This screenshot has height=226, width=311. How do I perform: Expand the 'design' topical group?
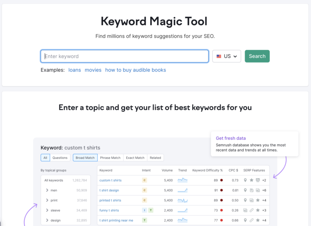(x=47, y=220)
